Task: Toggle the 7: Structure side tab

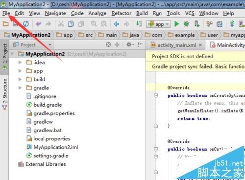Action: click(4, 94)
